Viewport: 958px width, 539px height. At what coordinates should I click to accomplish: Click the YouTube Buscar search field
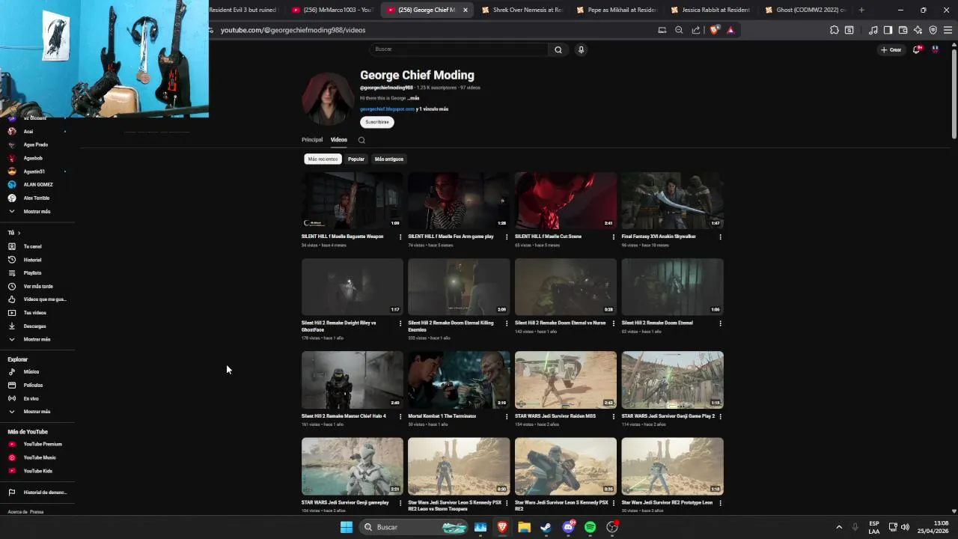[459, 49]
